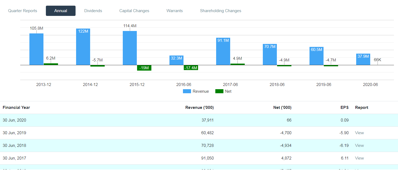The height and width of the screenshot is (173, 398).
Task: View the 30 Jun, 2018 report
Action: (359, 146)
